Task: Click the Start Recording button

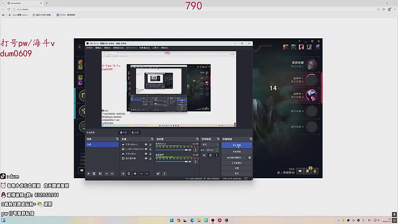Action: click(x=236, y=151)
